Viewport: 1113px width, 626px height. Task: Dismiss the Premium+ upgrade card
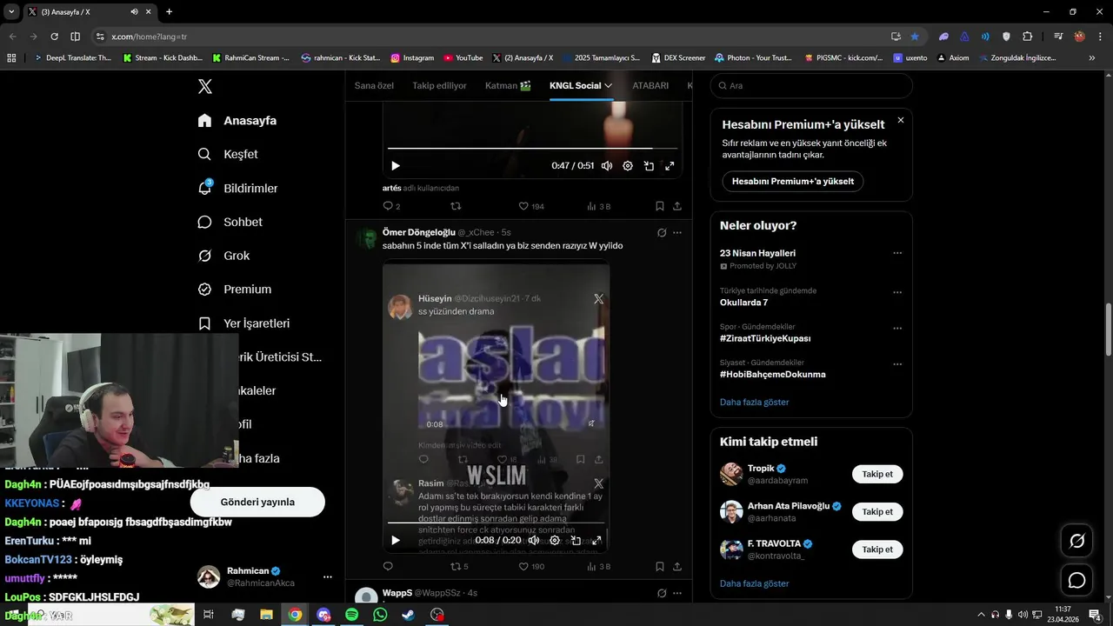click(901, 120)
